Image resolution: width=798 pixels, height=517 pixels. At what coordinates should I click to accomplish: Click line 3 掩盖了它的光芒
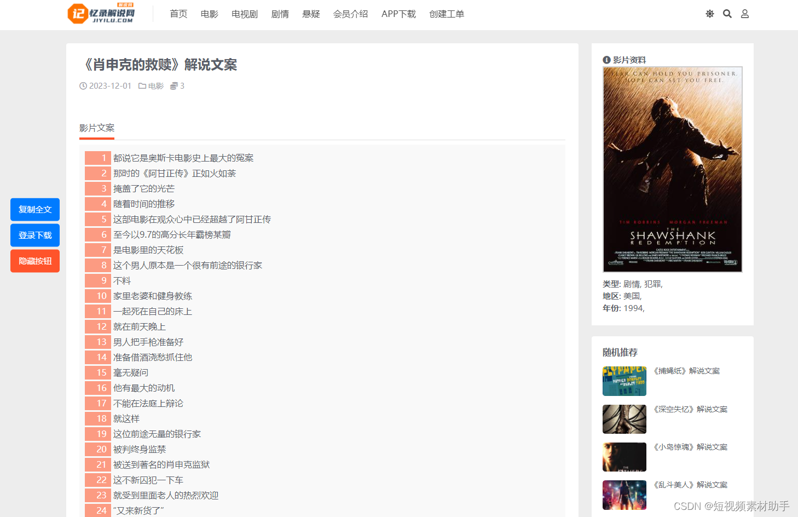(144, 189)
